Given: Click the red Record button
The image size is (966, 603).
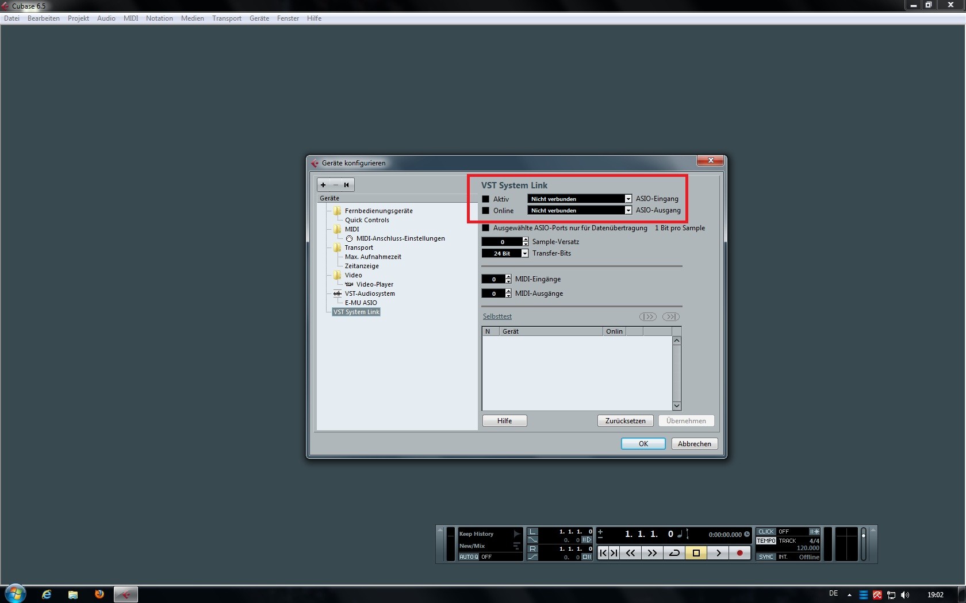Looking at the screenshot, I should coord(740,553).
